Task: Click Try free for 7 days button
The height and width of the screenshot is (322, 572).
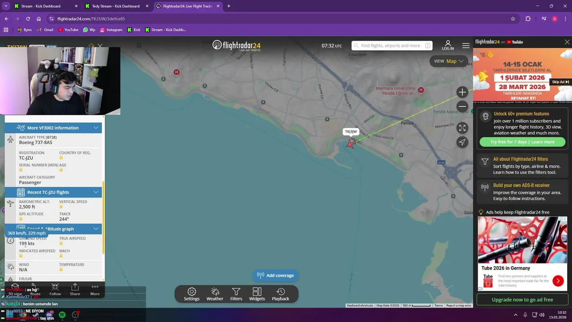Action: click(x=522, y=142)
